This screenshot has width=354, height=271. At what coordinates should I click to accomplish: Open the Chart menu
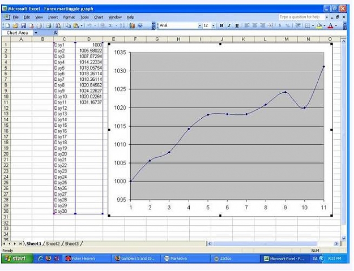coord(99,17)
